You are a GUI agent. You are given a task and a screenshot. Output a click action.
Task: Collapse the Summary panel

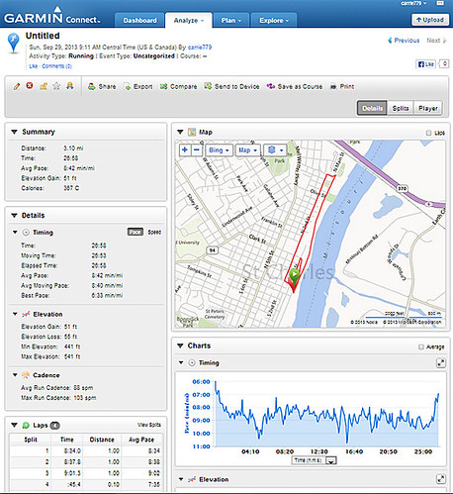14,132
